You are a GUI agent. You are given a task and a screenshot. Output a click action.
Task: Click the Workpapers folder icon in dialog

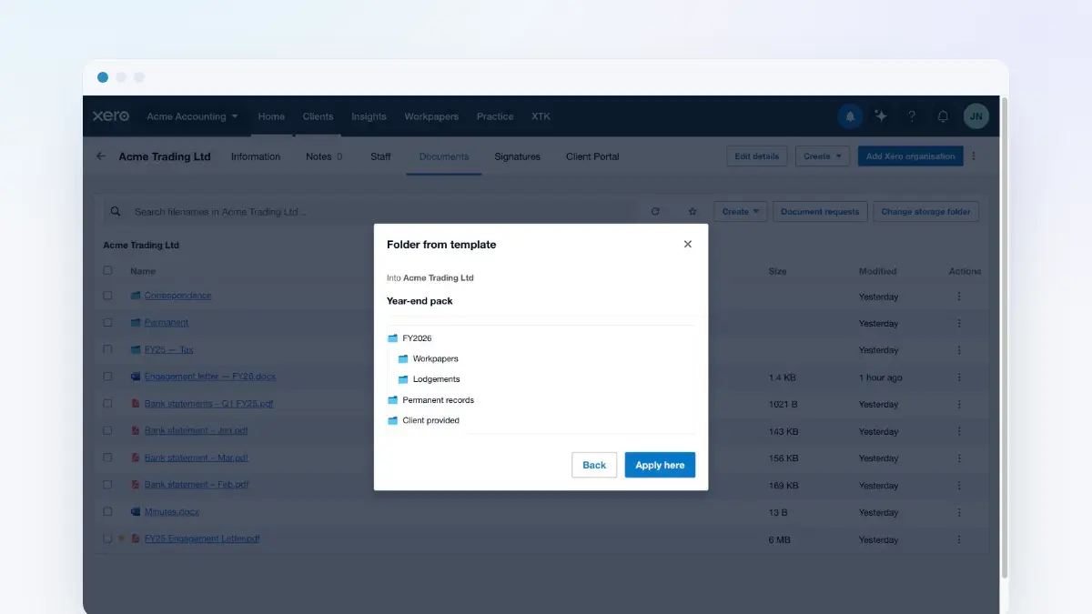coord(403,359)
